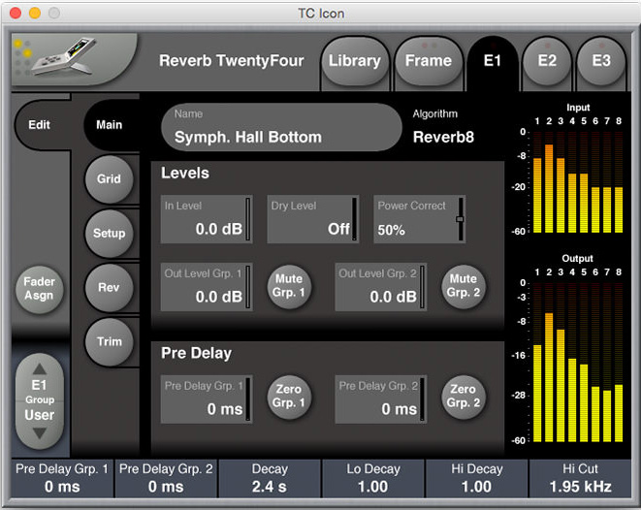
Task: Select the E1 engine tab
Action: coord(493,61)
